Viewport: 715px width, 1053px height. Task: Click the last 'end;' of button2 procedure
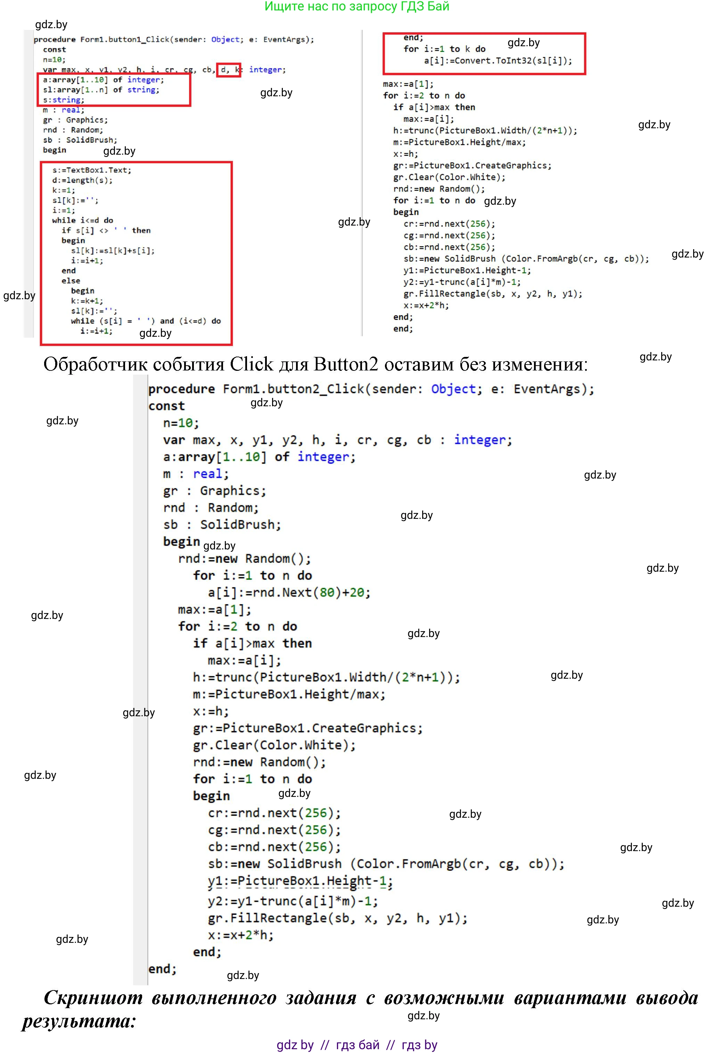tap(162, 969)
